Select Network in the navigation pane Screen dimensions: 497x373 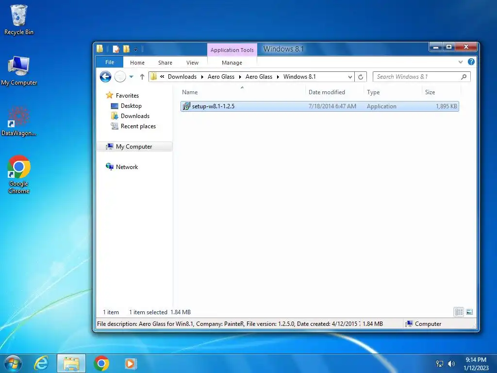tap(127, 167)
